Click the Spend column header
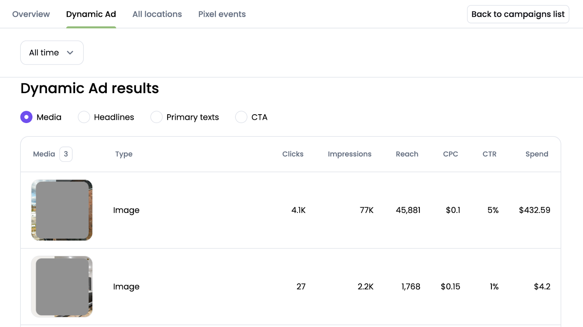 coord(537,154)
